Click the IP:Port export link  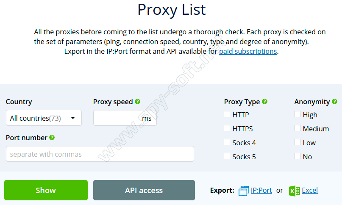pos(261,190)
